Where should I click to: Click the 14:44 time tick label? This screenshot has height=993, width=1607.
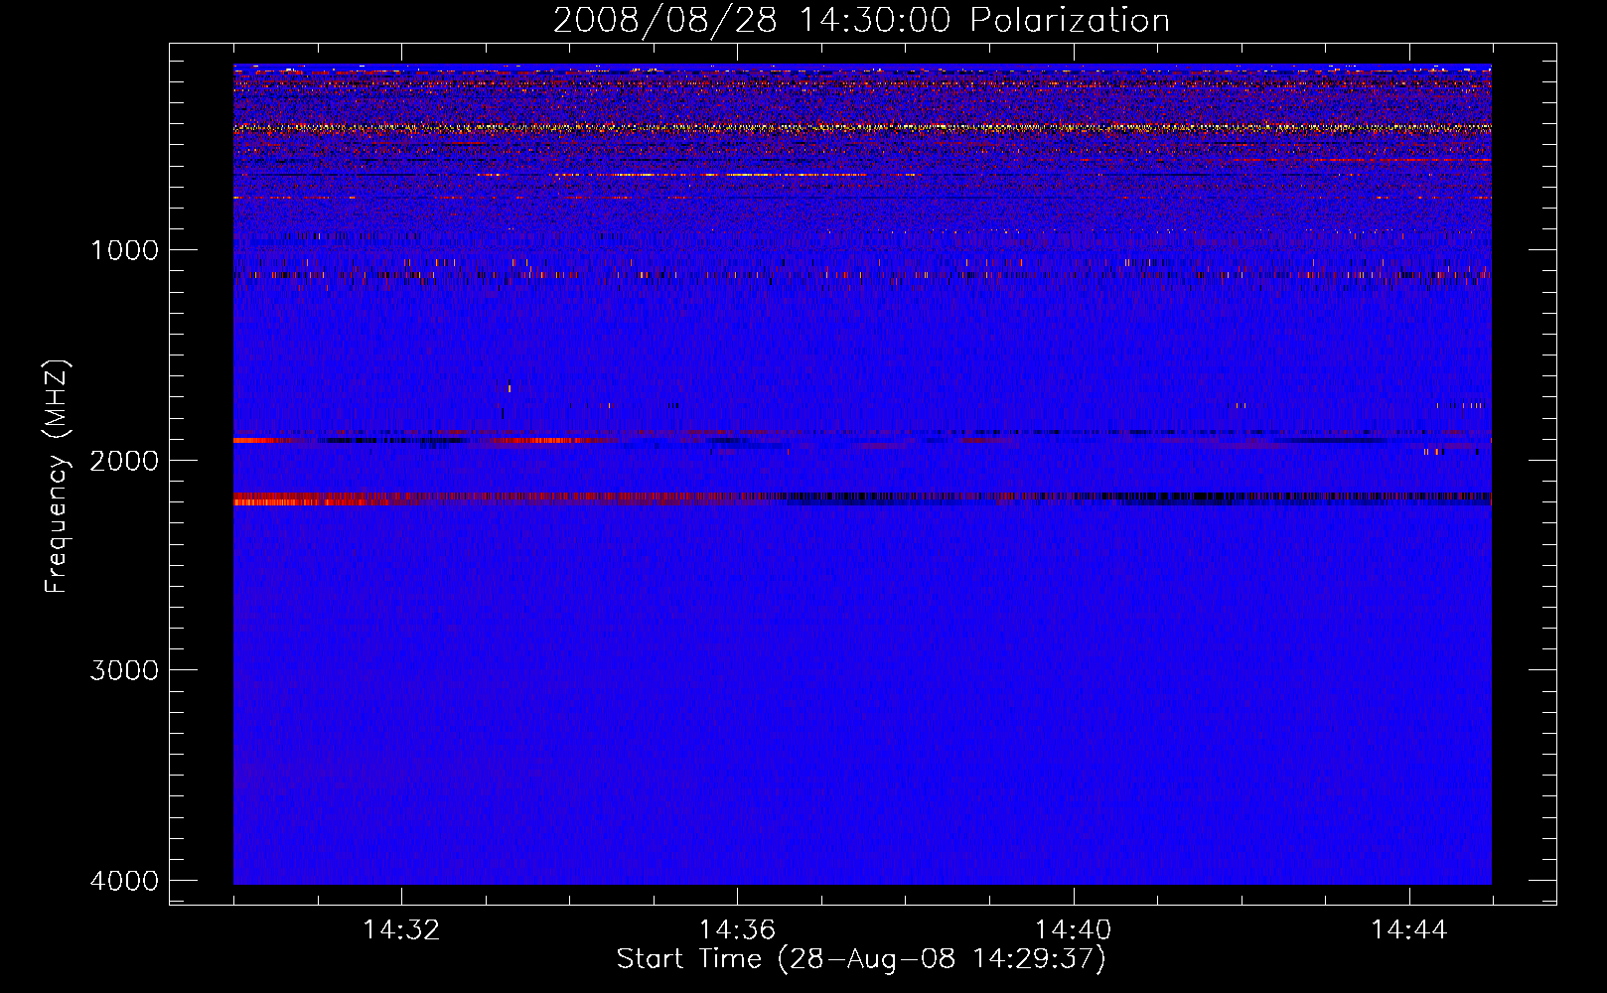[1409, 930]
